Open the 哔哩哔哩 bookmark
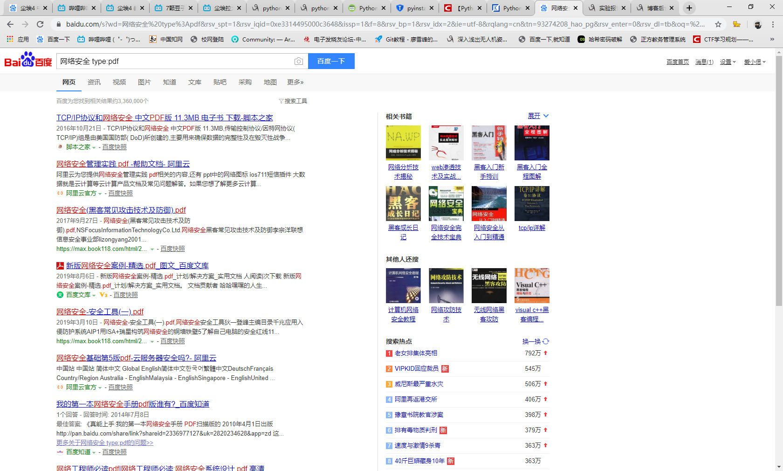 tap(109, 40)
